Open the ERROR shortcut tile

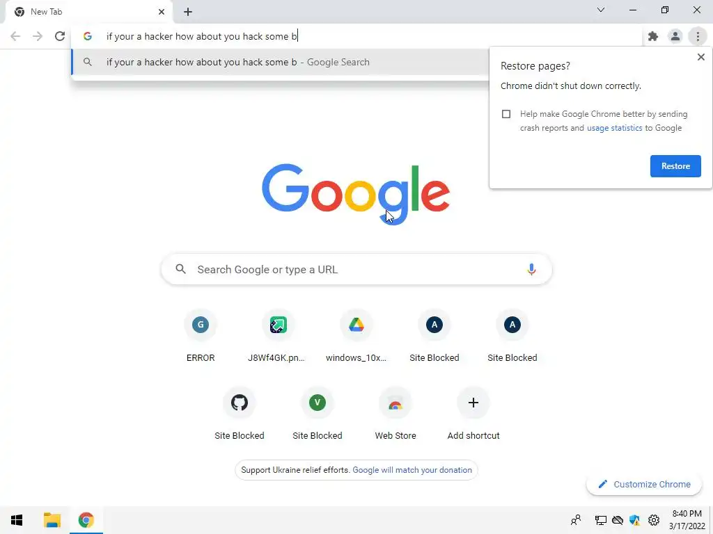pos(200,336)
